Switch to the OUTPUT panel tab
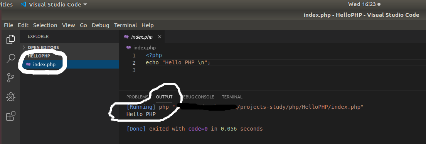This screenshot has width=426, height=144. pyautogui.click(x=164, y=97)
